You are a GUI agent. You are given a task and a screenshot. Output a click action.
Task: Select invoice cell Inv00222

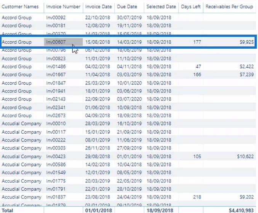pos(56,140)
